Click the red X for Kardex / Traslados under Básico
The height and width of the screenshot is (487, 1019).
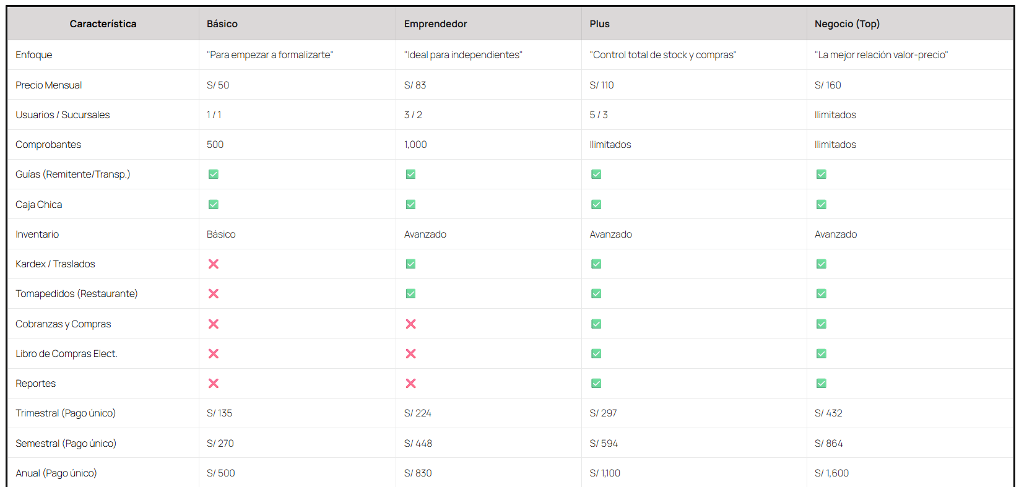point(214,264)
